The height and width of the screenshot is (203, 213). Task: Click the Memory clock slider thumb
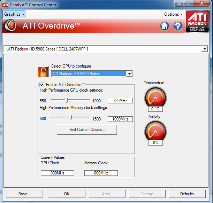71,117
